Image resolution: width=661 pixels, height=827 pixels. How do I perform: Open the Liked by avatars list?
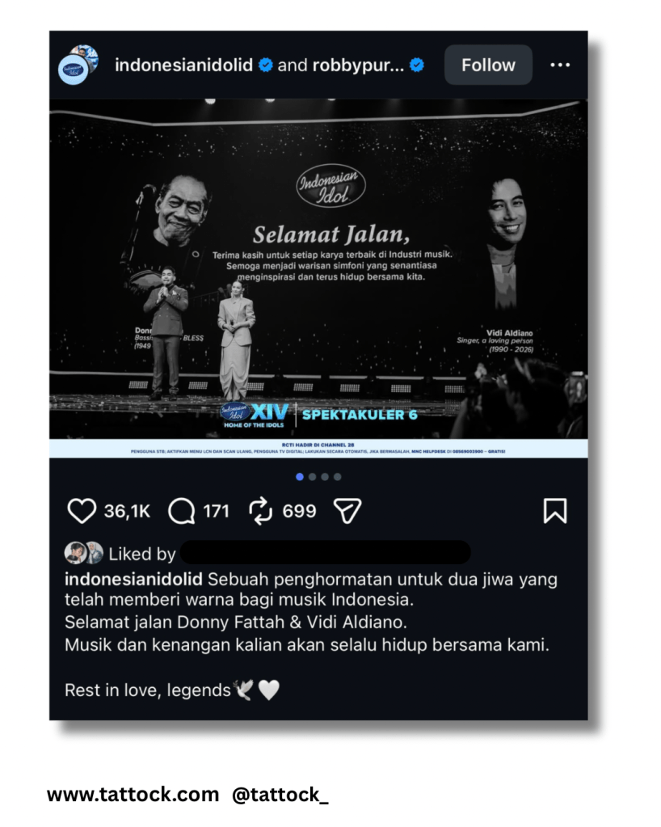tap(84, 553)
